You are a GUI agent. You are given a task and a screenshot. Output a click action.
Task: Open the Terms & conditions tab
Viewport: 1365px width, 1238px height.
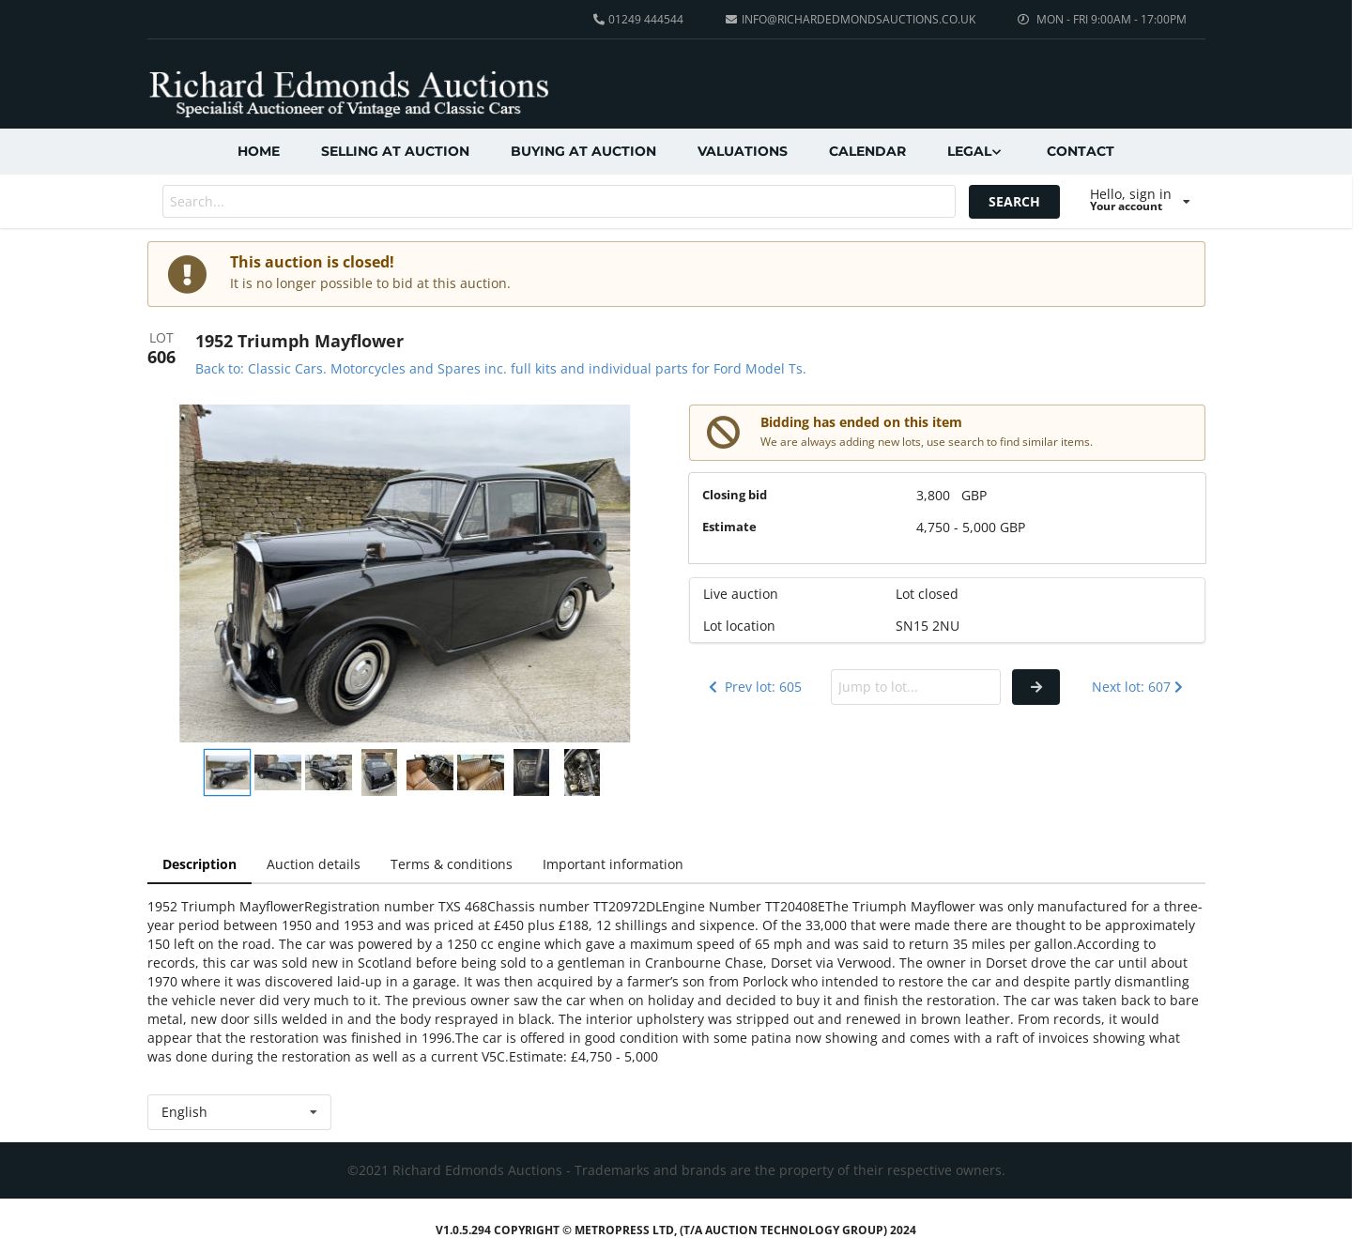pos(452,864)
